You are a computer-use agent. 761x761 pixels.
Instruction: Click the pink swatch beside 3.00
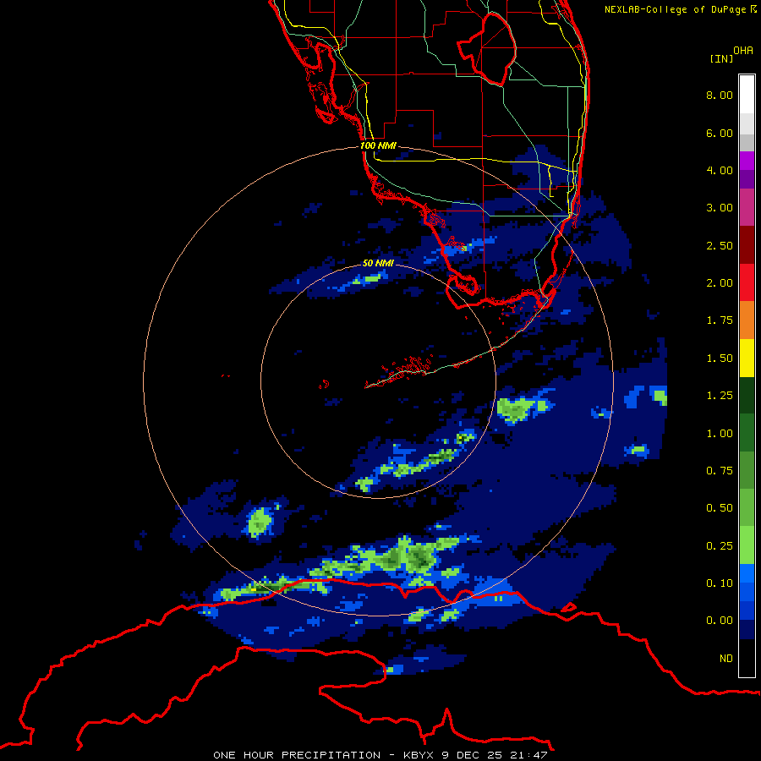tap(747, 207)
